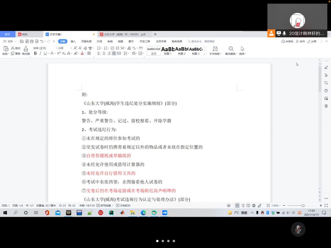Click the 分享 share button
The image size is (331, 248).
pos(312,41)
